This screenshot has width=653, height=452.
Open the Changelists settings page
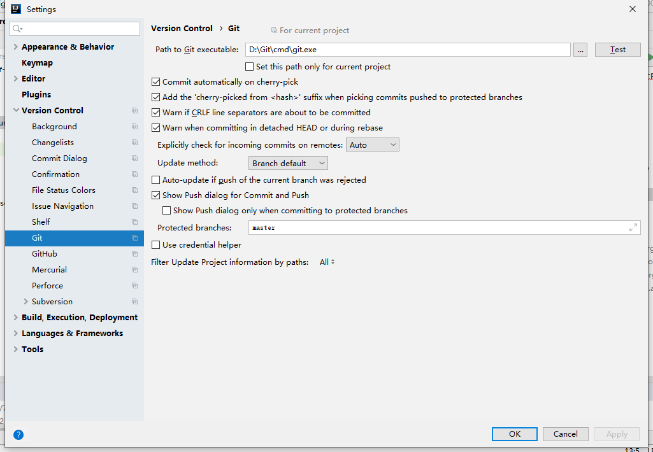(x=53, y=143)
